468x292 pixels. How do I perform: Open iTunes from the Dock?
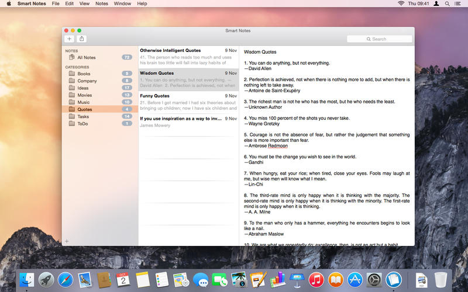pos(316,280)
